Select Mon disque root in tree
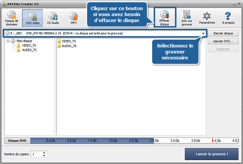The image size is (243, 164). point(24,41)
